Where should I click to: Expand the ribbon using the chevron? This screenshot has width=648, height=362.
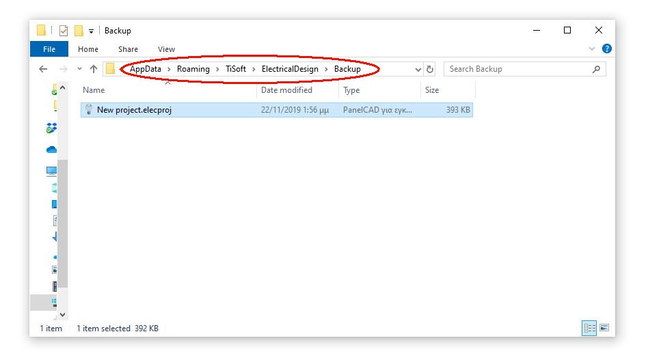592,49
